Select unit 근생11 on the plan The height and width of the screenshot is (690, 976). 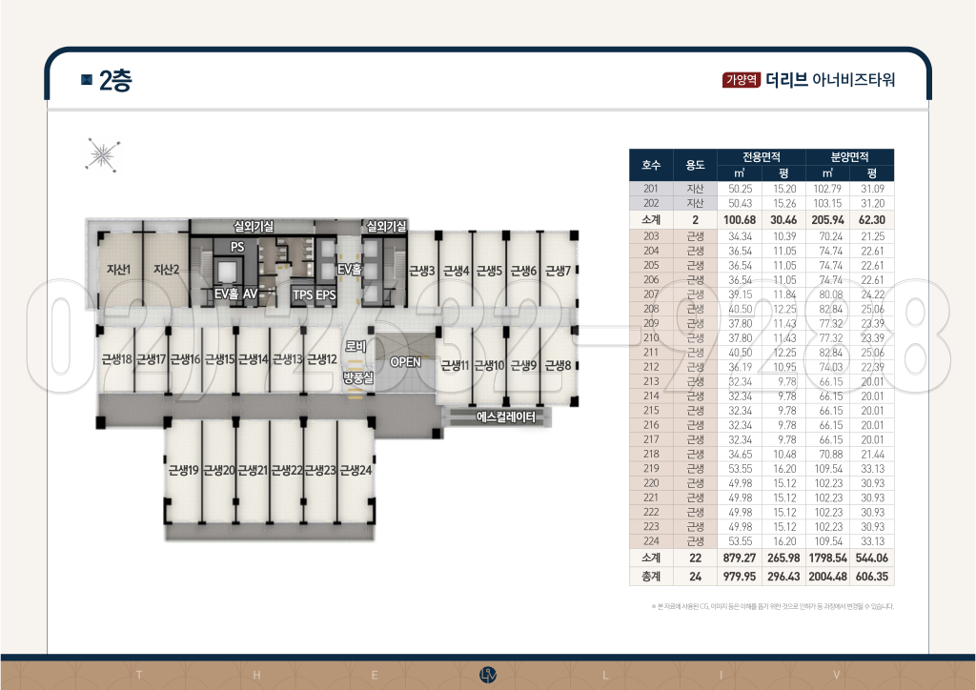click(x=455, y=365)
